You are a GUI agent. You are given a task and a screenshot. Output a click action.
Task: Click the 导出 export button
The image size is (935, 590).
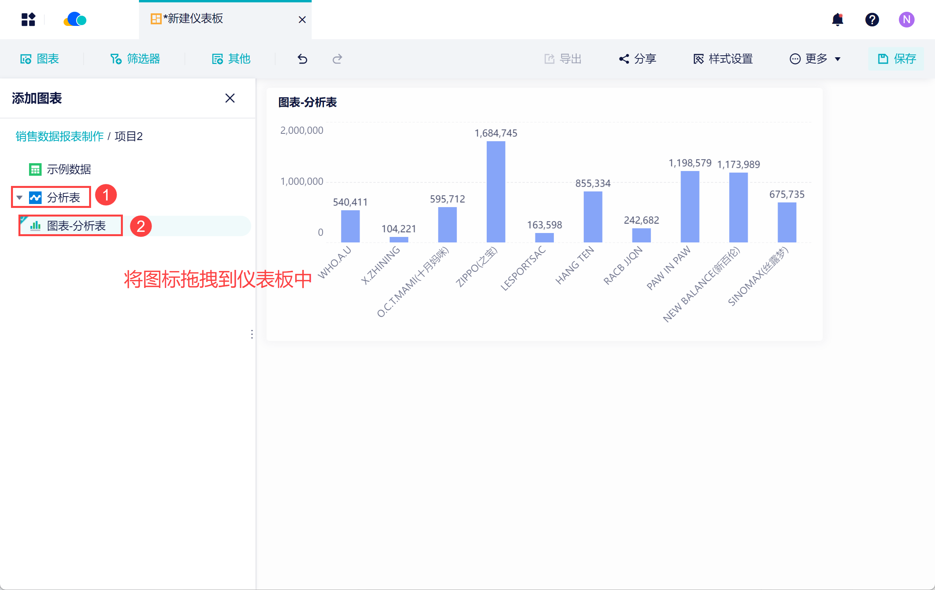click(x=563, y=59)
